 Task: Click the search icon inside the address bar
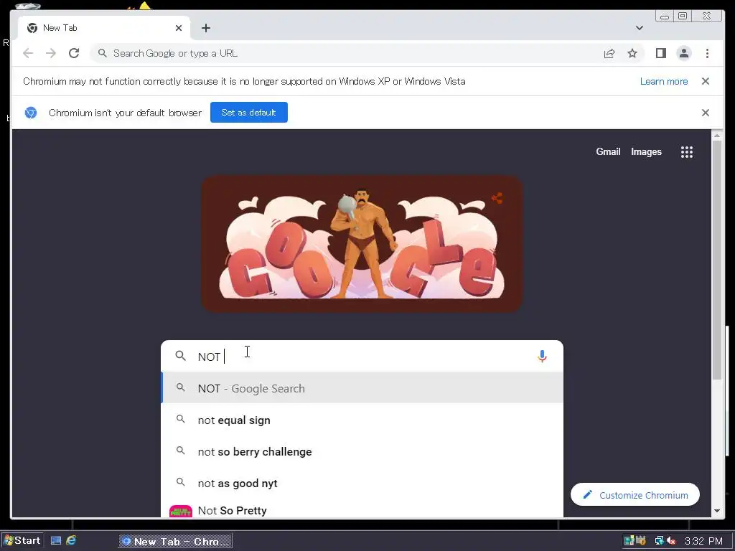[102, 53]
